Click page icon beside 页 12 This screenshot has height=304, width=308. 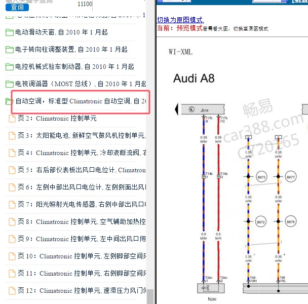pyautogui.click(x=12, y=291)
